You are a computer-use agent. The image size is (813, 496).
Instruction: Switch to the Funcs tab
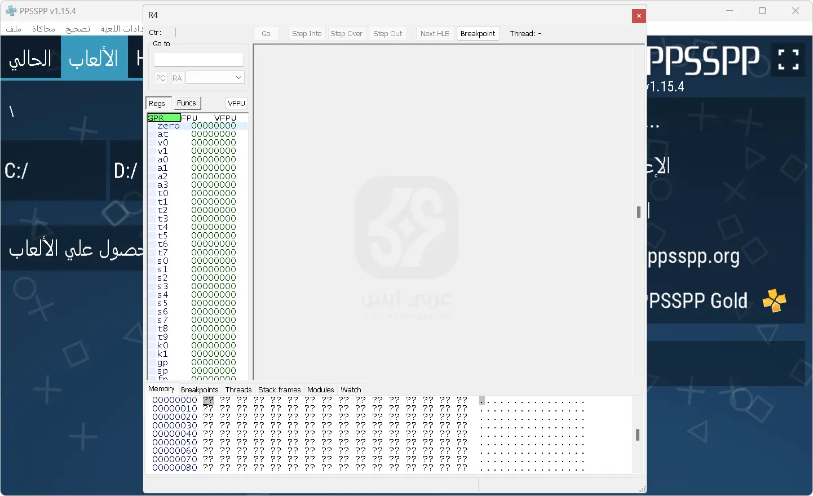pyautogui.click(x=186, y=103)
